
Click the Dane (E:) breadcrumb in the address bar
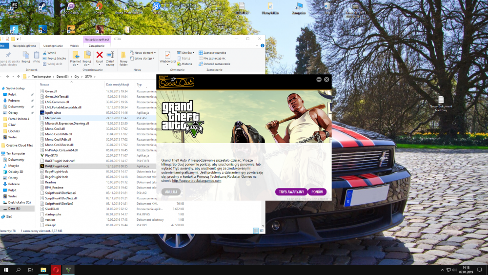pos(62,77)
